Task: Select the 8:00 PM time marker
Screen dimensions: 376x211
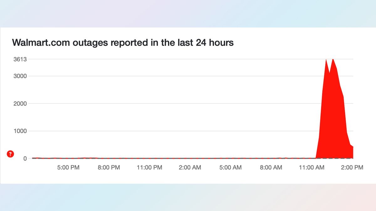Action: (109, 168)
